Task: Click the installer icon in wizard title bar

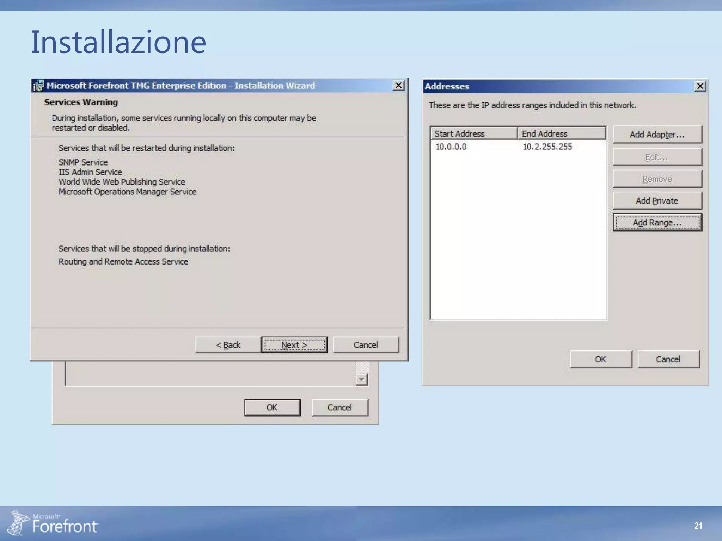Action: tap(38, 86)
